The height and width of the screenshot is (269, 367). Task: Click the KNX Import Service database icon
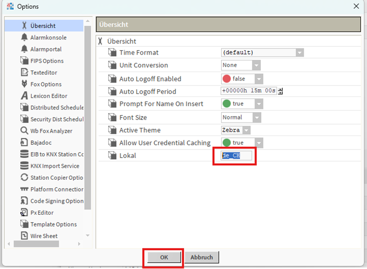24,166
